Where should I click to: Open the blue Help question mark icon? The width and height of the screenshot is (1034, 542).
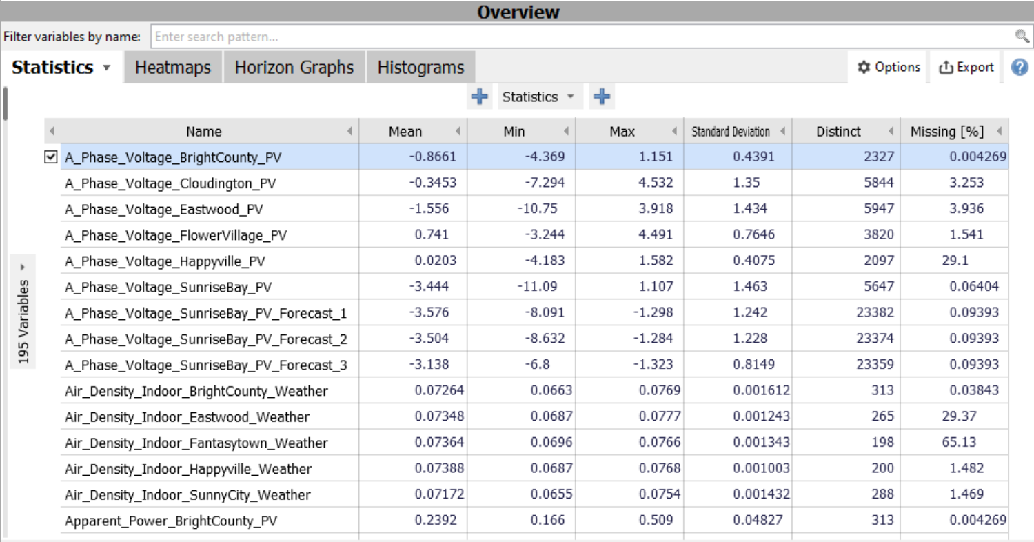click(1020, 68)
